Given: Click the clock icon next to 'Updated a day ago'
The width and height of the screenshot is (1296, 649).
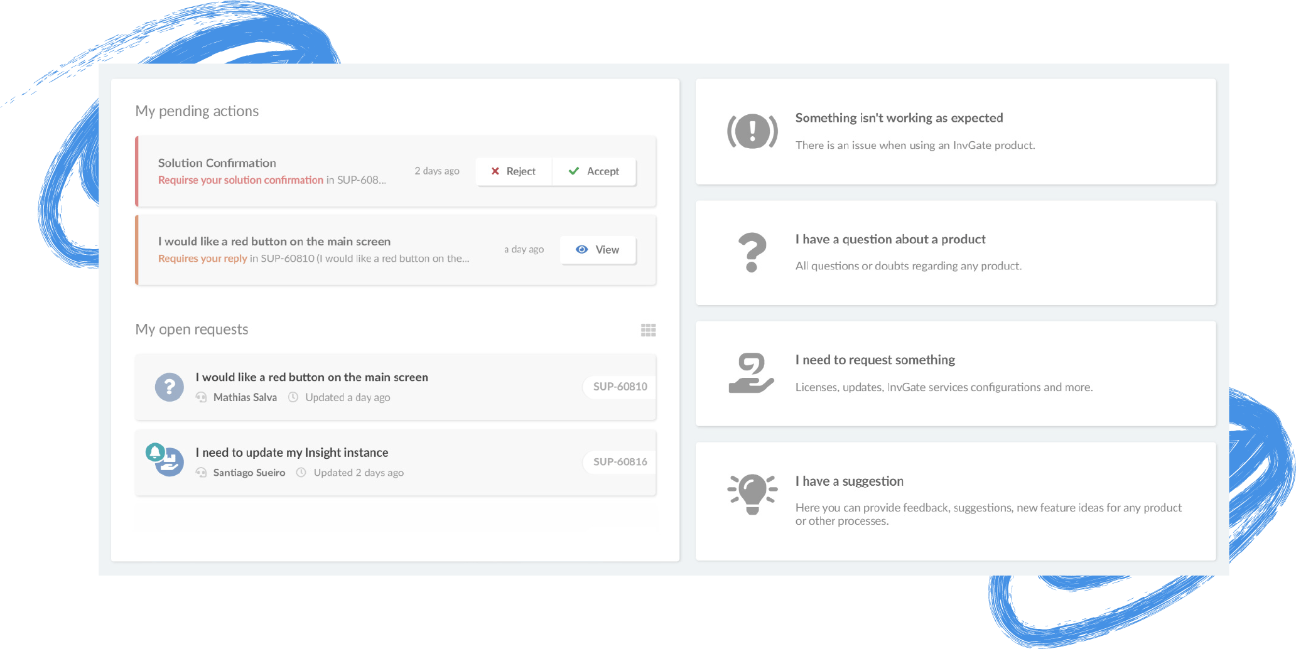Looking at the screenshot, I should point(293,397).
